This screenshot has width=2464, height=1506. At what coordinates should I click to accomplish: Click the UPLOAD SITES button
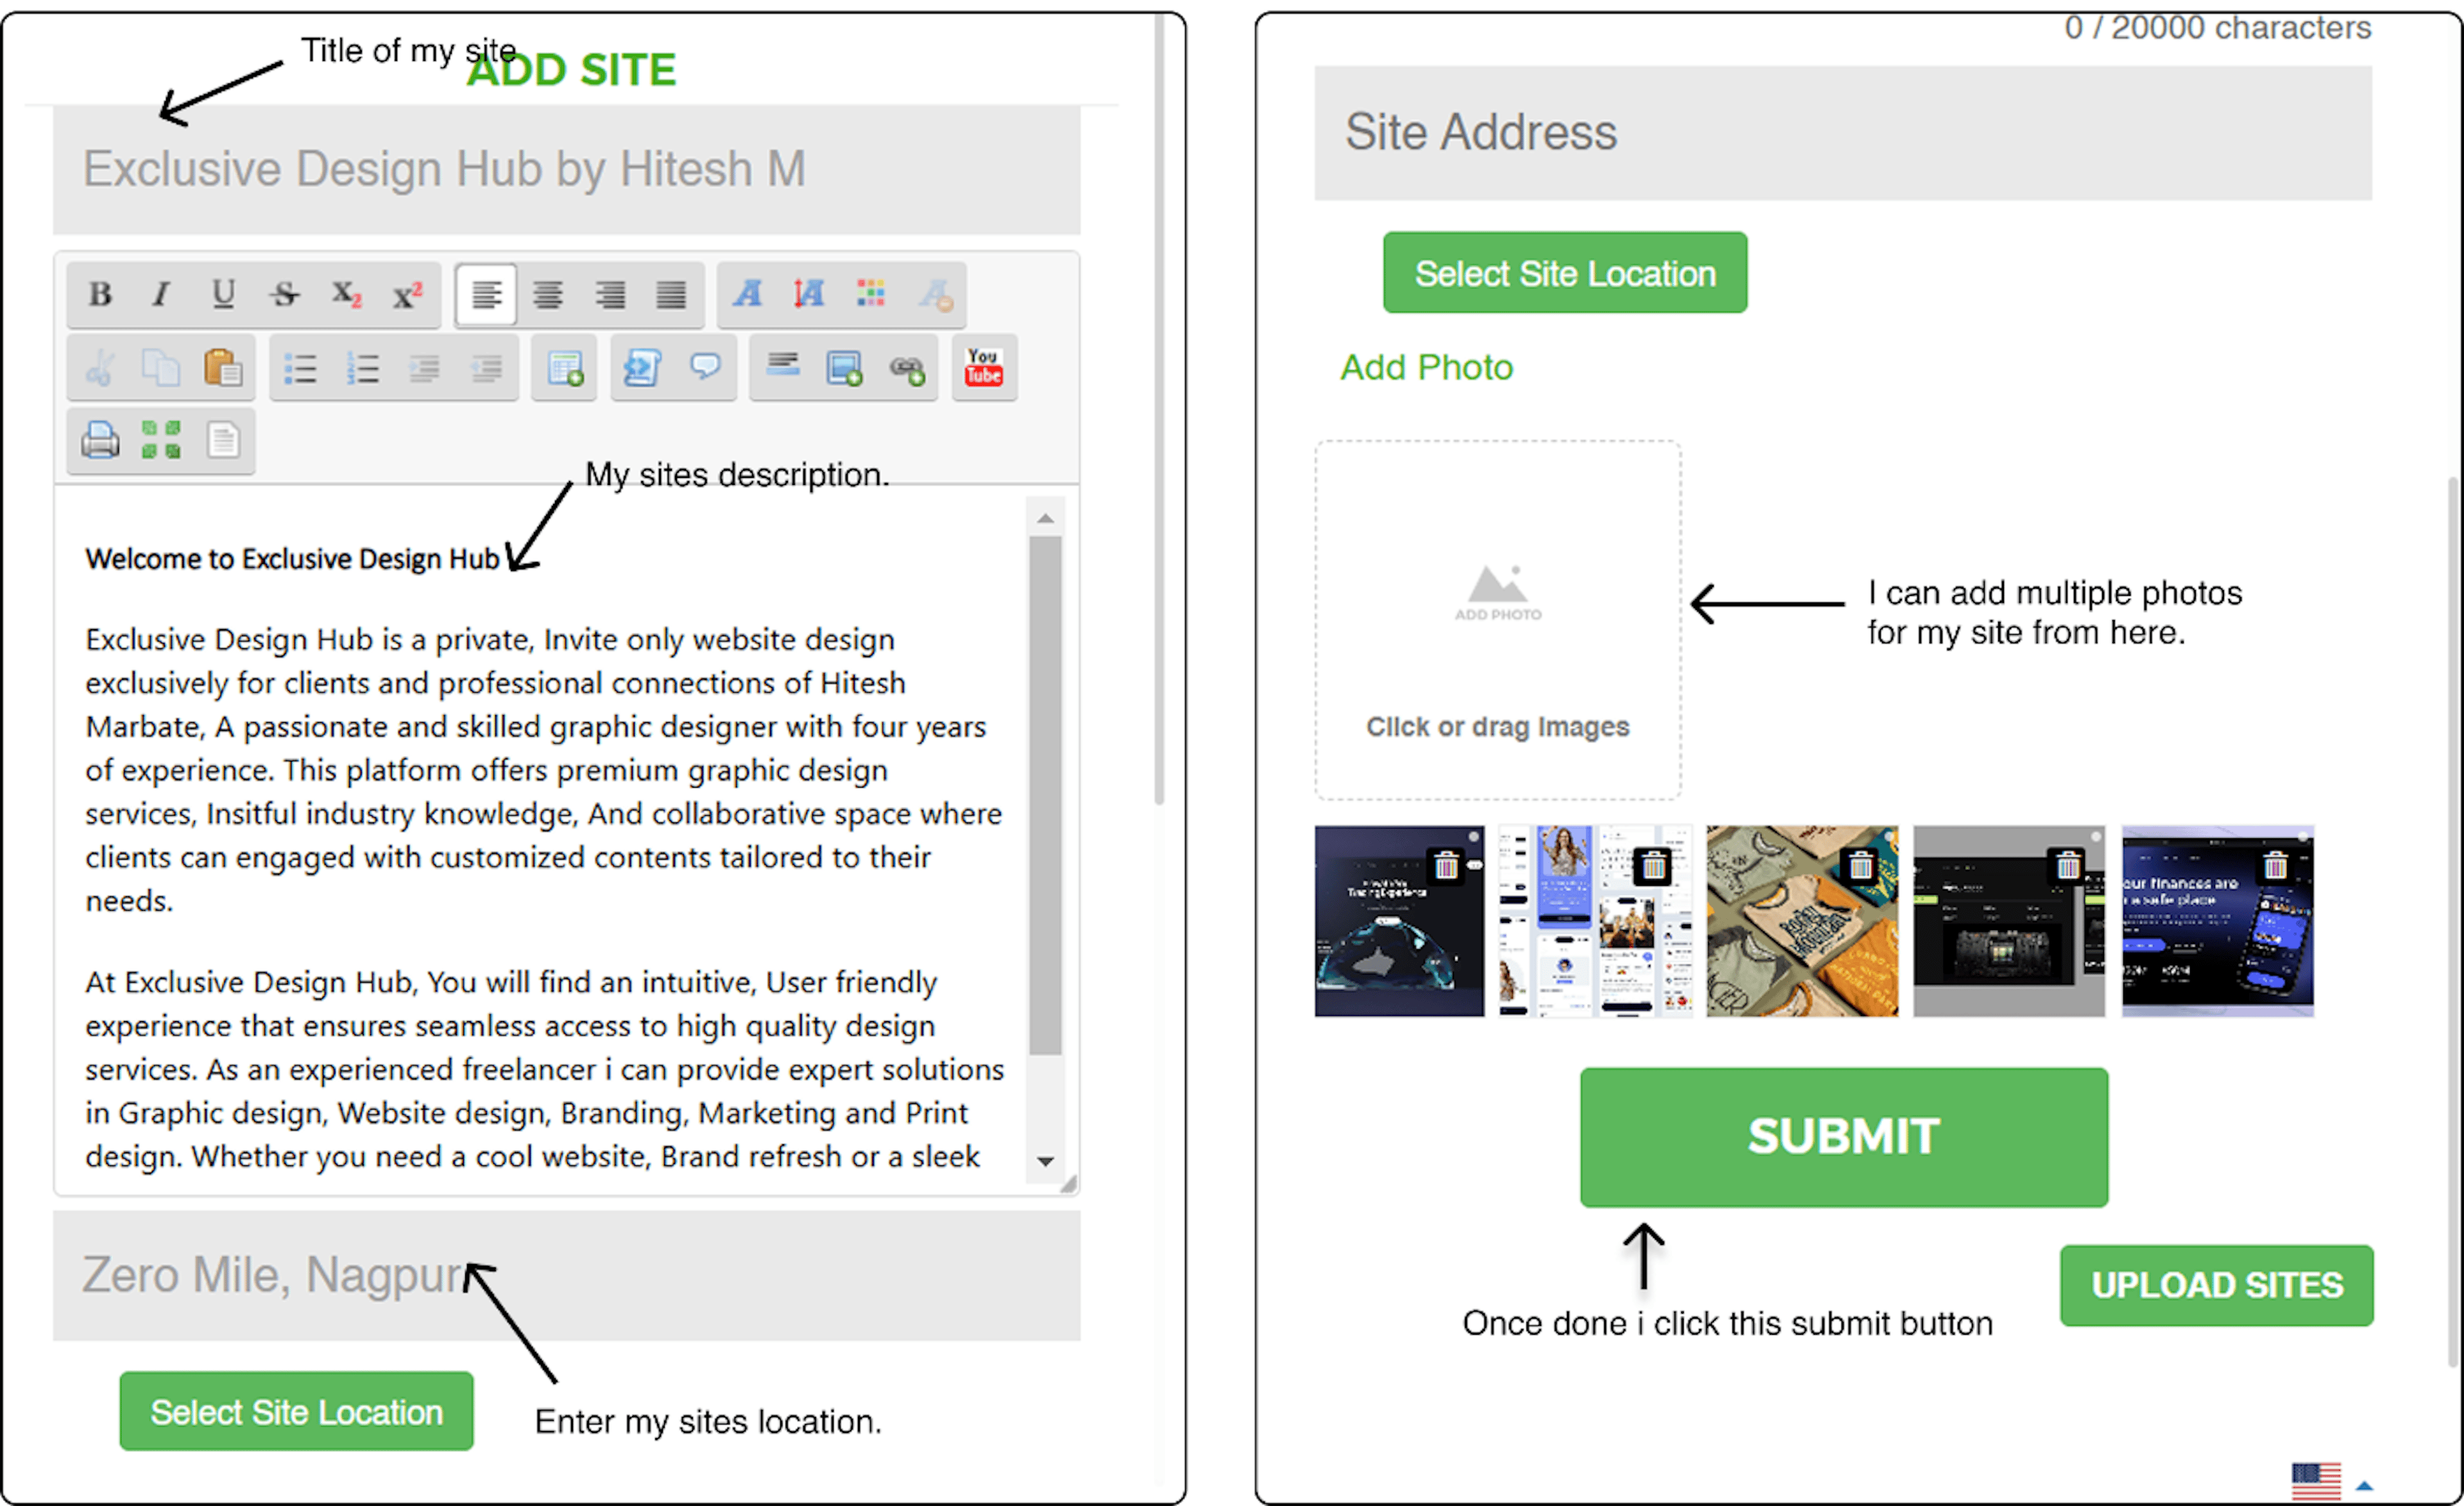[x=2216, y=1285]
